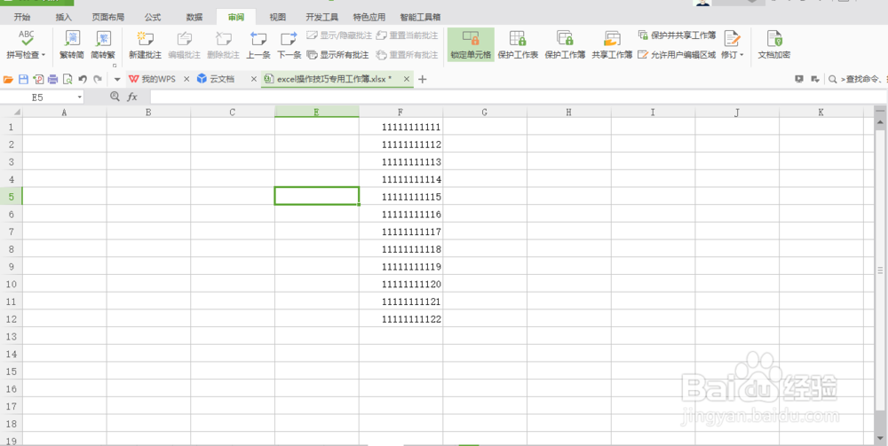Go to previous comment 上一条
The width and height of the screenshot is (888, 446).
tap(258, 44)
